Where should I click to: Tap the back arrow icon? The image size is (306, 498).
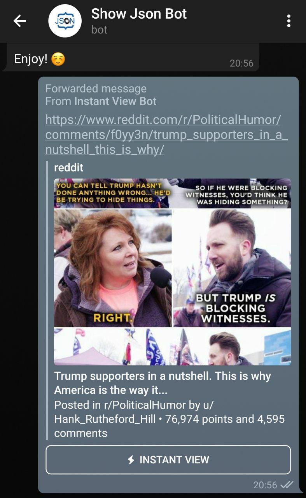[x=19, y=21]
